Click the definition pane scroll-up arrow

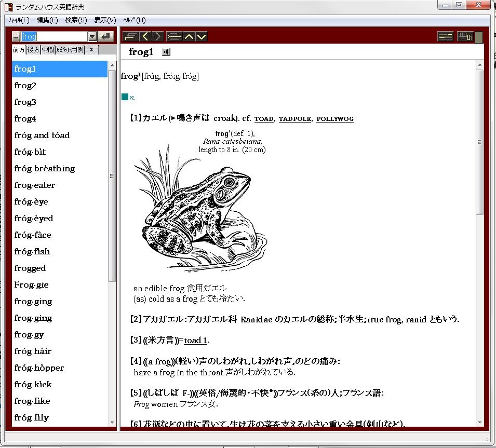click(479, 65)
